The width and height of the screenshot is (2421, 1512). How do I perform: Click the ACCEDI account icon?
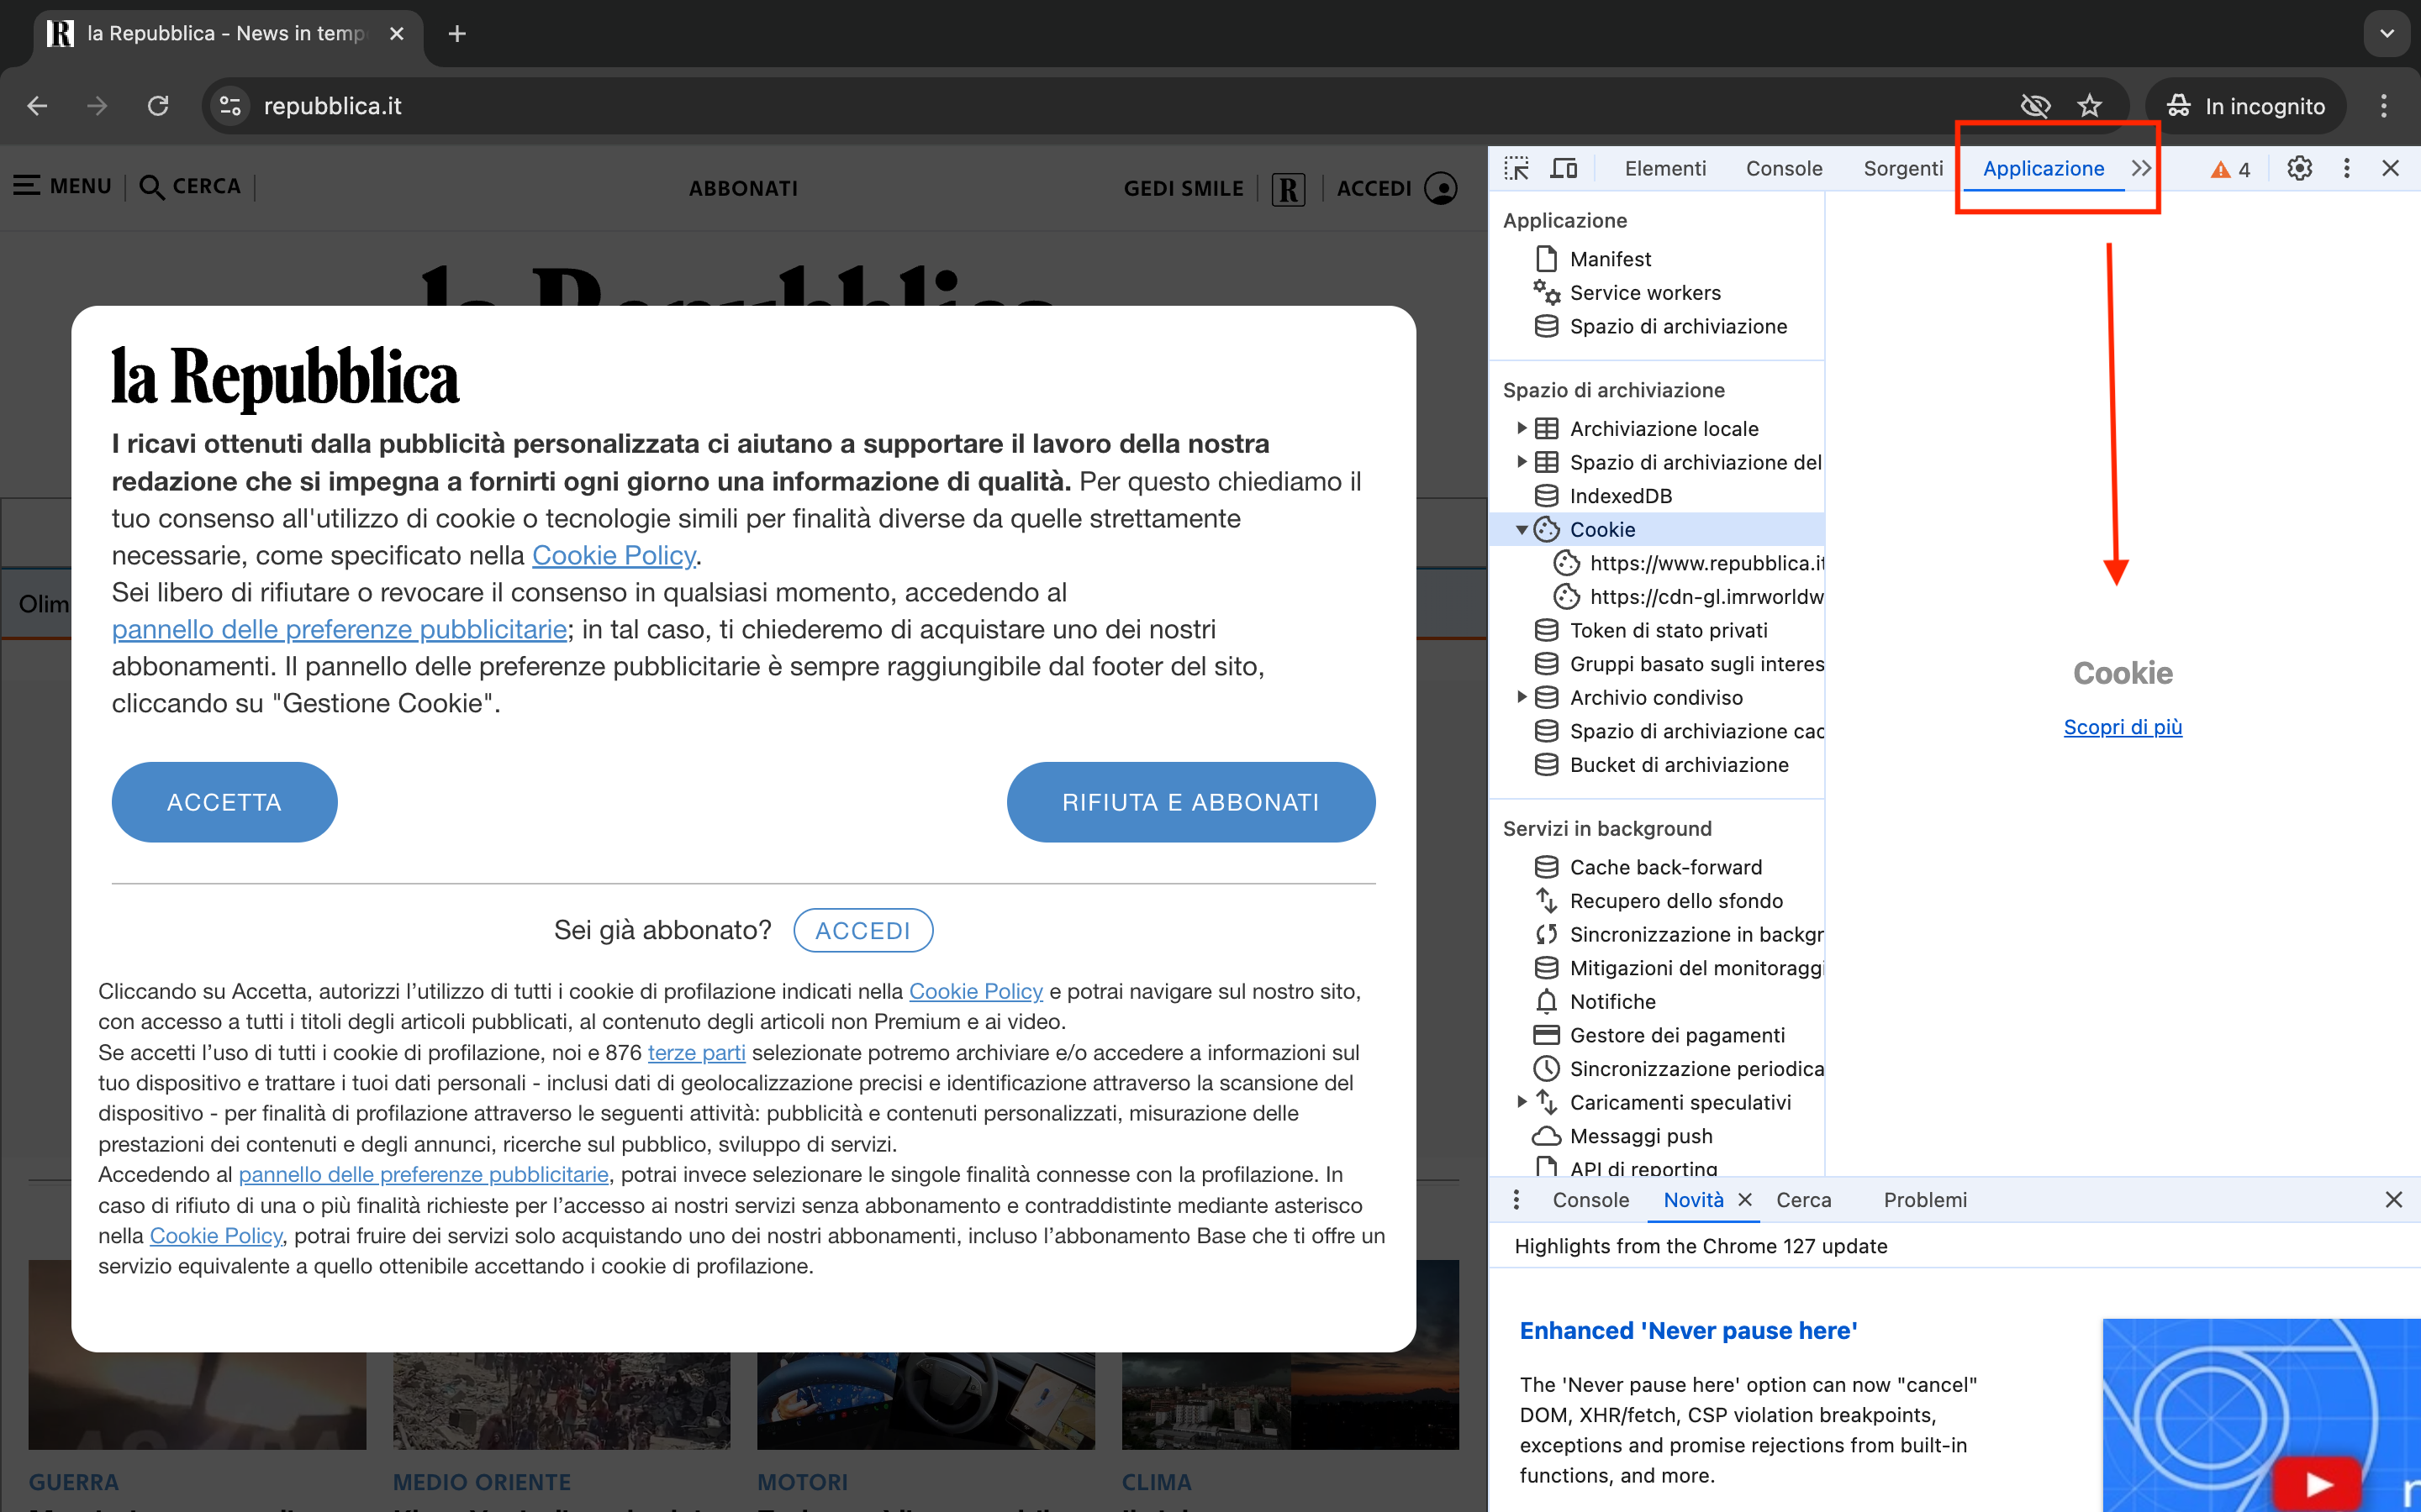[1441, 188]
